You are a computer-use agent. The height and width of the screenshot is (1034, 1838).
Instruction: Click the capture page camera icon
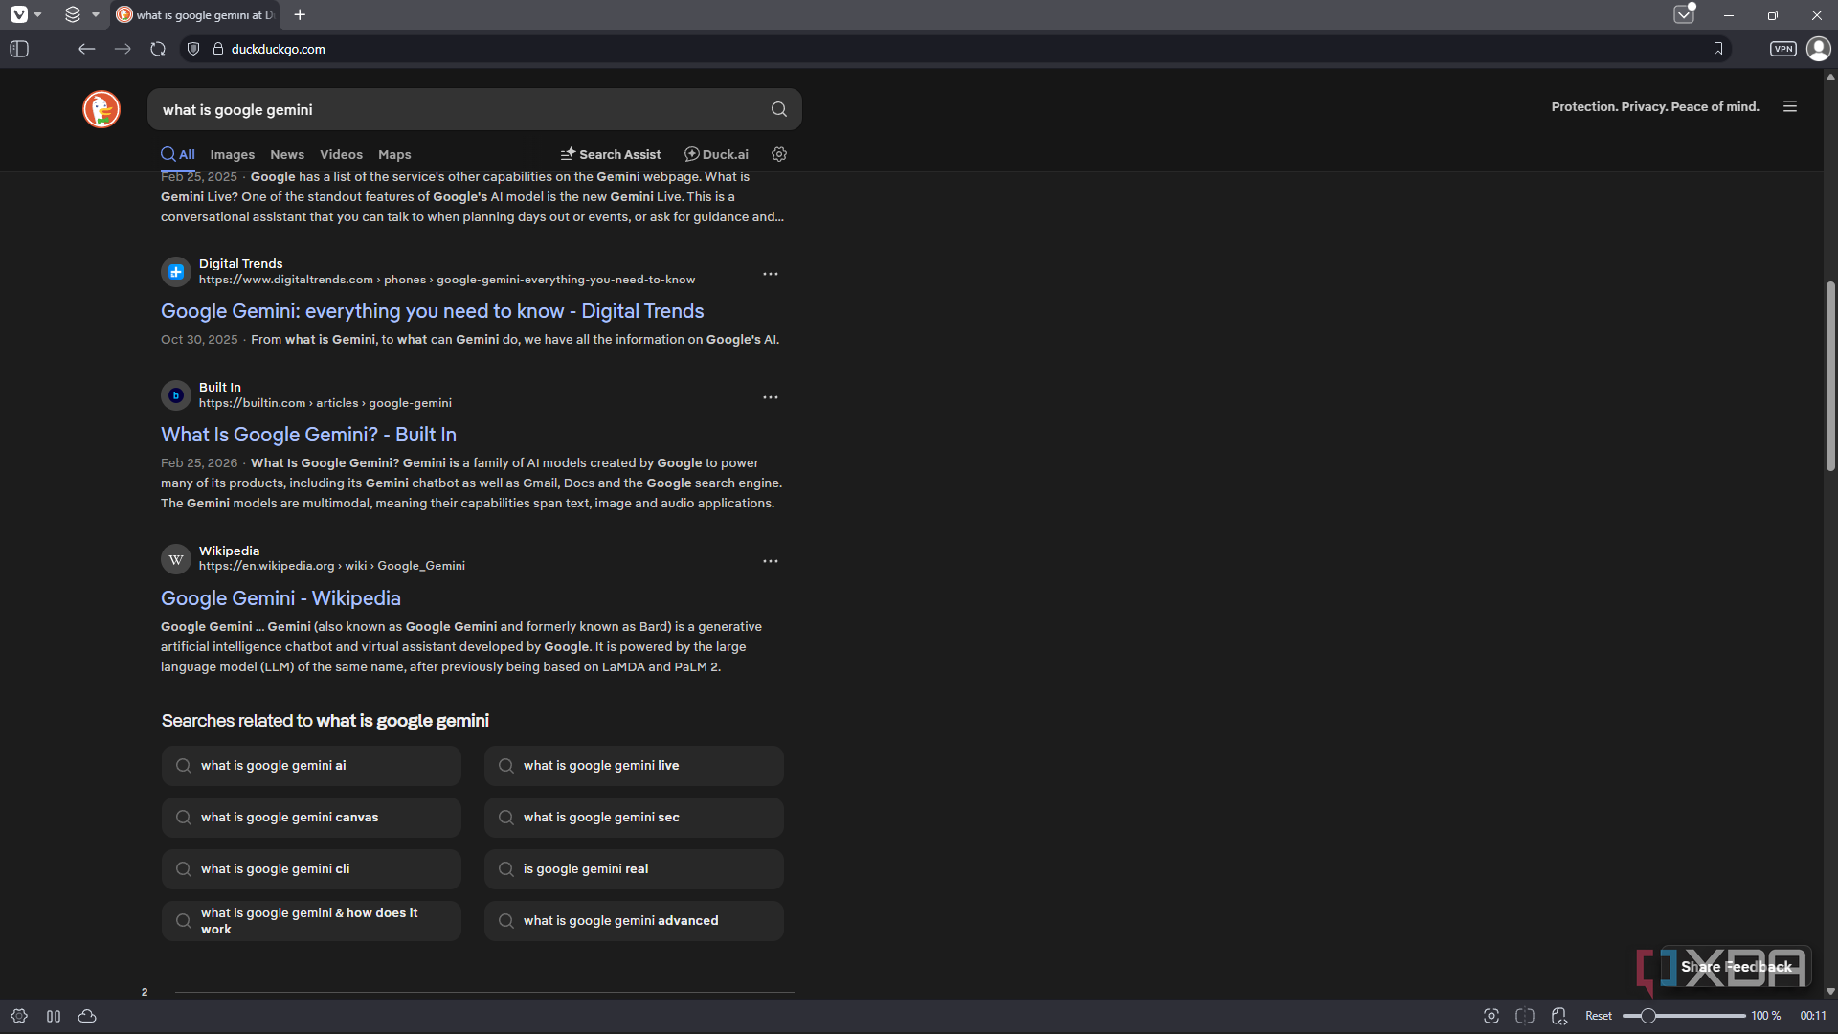[x=1491, y=1016]
